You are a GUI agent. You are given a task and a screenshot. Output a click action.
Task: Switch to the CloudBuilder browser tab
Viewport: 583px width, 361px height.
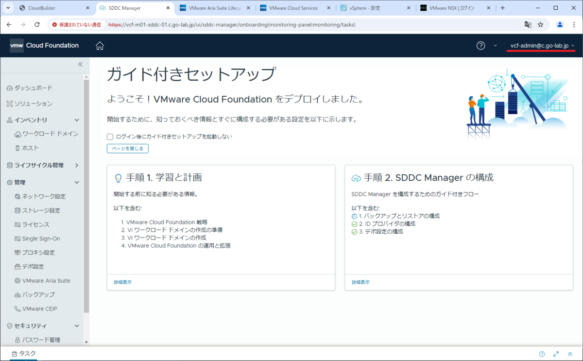[x=54, y=8]
